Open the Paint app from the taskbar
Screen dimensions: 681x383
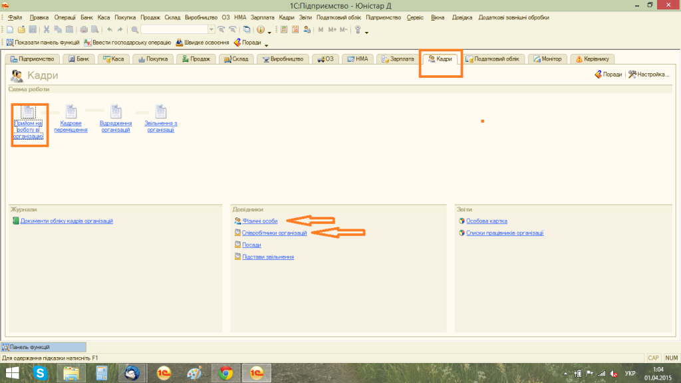click(195, 373)
